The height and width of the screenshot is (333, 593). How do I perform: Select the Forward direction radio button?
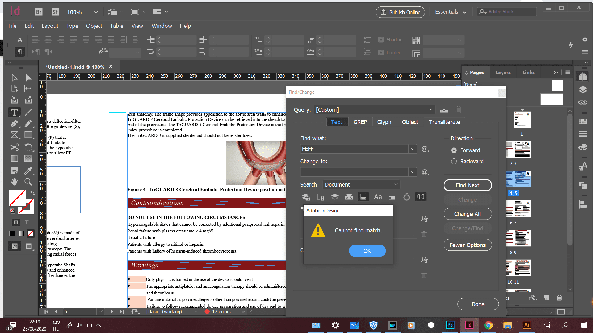(x=454, y=150)
